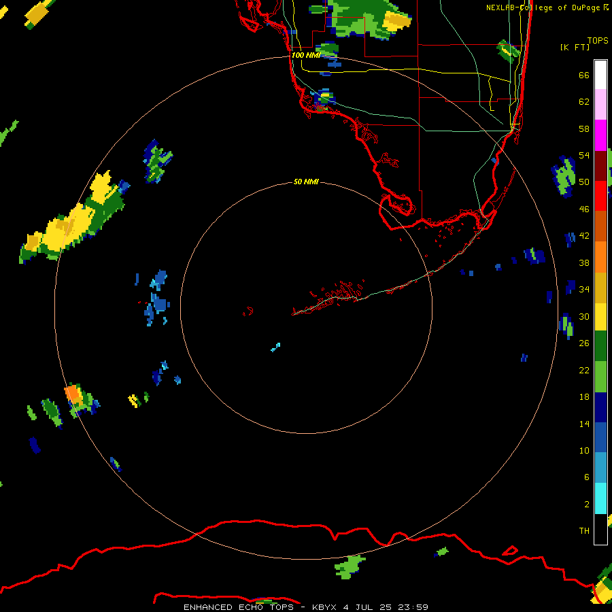This screenshot has width=612, height=612.
Task: Click the light pink legend swatch
Action: point(600,105)
